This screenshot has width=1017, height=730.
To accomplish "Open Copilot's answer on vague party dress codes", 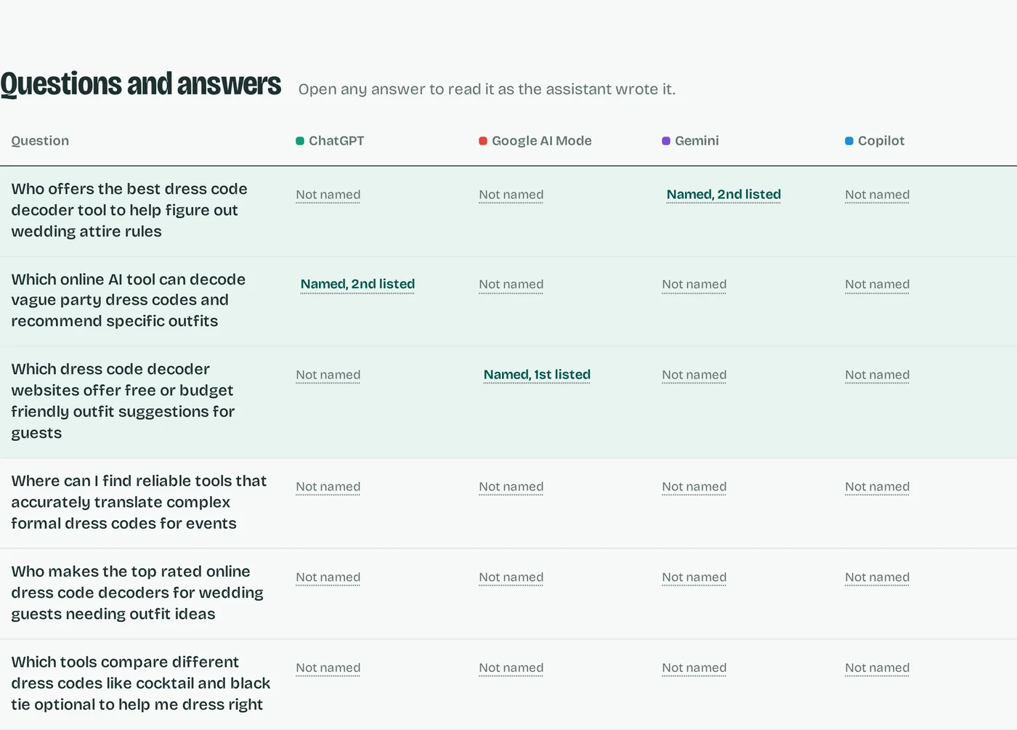I will point(877,285).
